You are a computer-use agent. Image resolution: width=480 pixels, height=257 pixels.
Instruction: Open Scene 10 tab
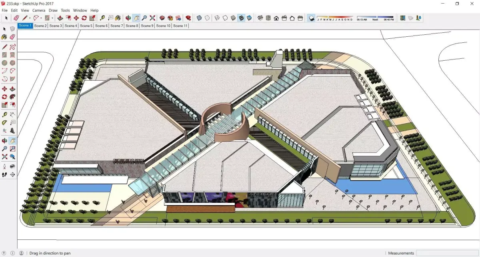[x=163, y=26]
